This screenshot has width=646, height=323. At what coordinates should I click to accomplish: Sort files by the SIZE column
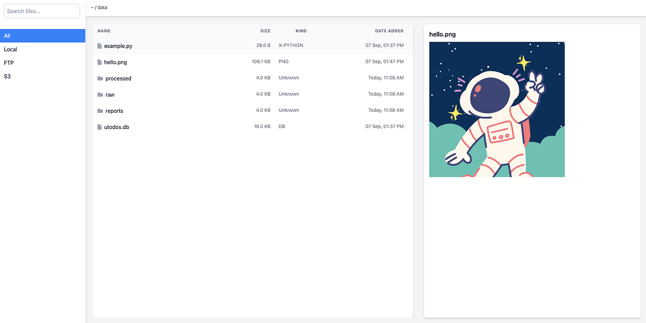coord(265,31)
